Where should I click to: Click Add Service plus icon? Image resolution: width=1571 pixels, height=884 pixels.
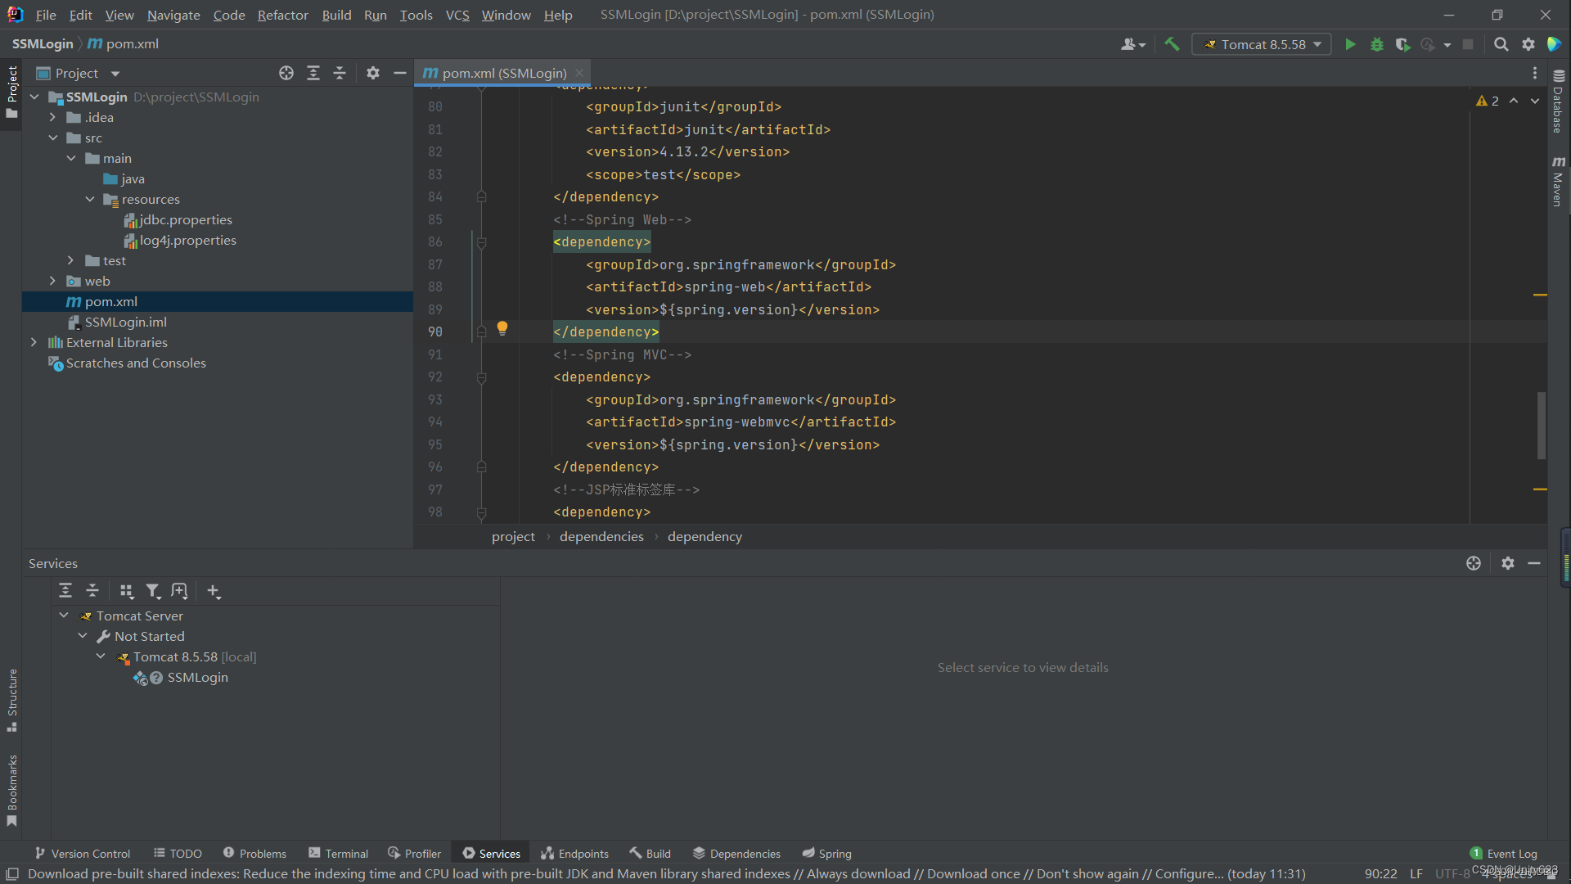[213, 591]
